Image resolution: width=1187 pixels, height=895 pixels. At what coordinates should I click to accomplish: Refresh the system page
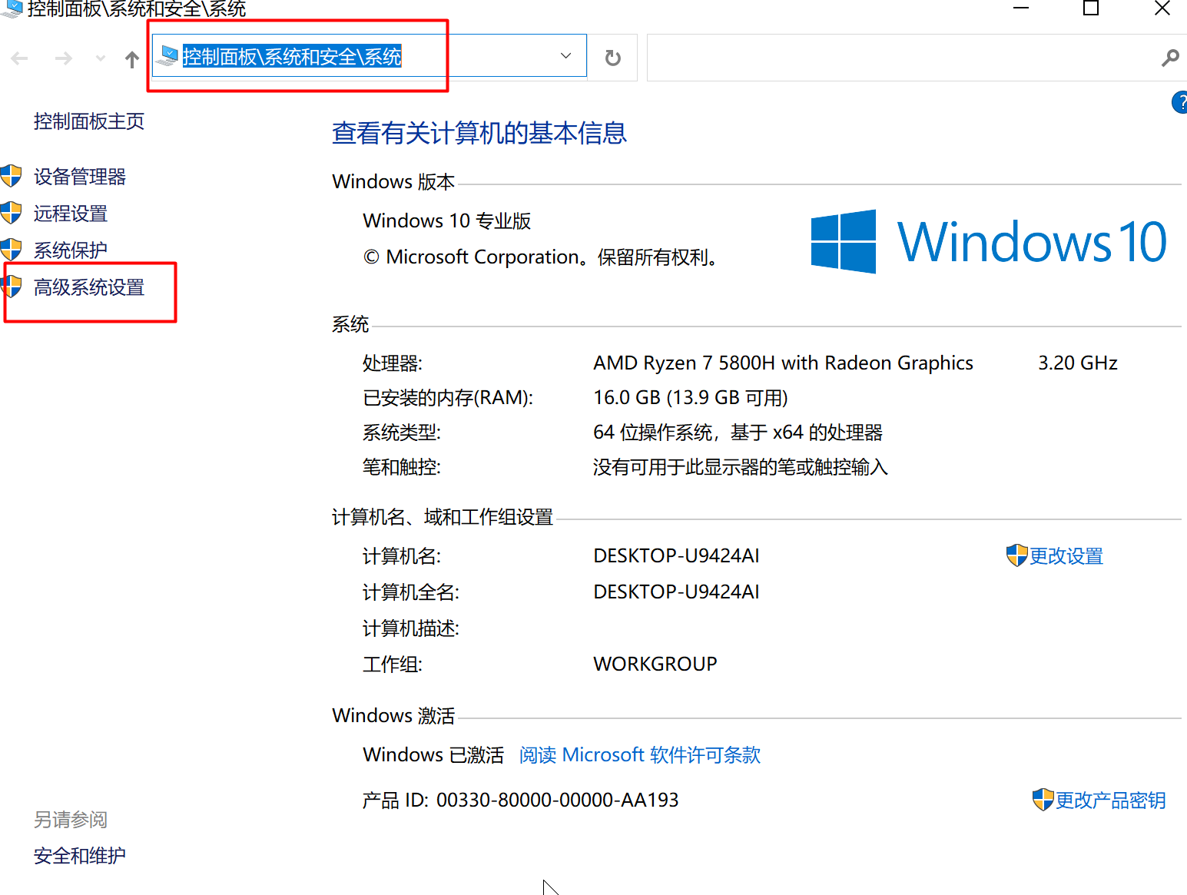pos(612,58)
